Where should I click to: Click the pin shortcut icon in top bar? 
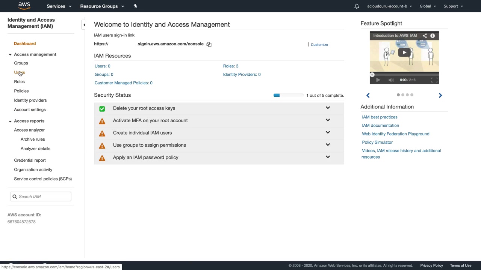pyautogui.click(x=135, y=6)
